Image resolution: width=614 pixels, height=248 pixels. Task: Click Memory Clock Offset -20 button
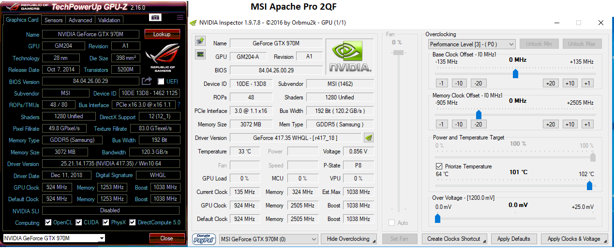(478, 124)
